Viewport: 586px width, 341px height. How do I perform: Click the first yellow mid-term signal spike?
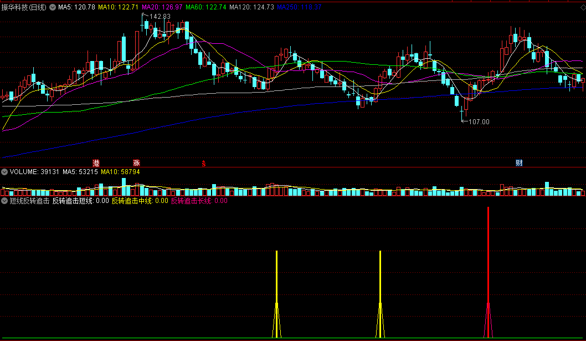tap(276, 294)
